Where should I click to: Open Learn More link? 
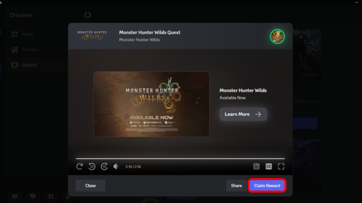click(243, 114)
